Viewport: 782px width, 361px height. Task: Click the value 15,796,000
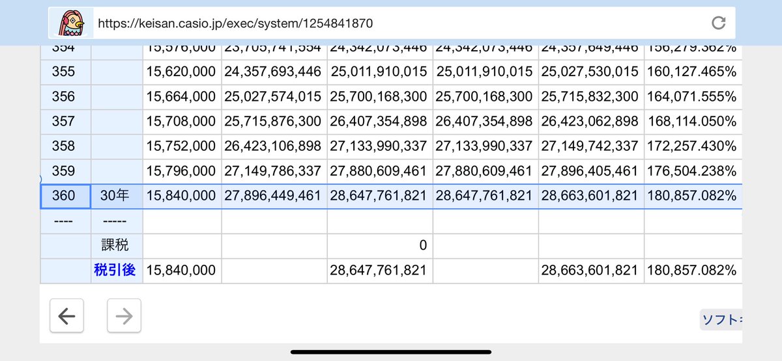[x=181, y=171]
